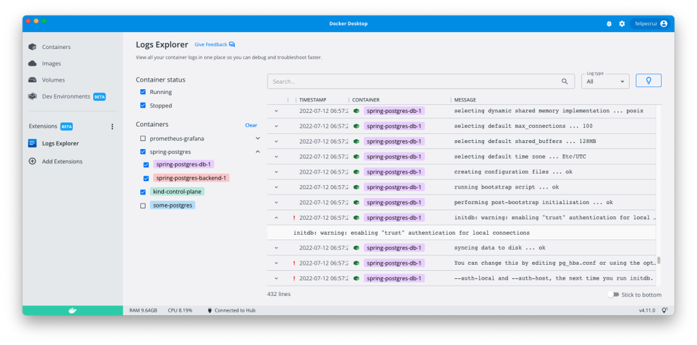Click the Give Feedback chat icon
This screenshot has width=697, height=345.
[232, 44]
